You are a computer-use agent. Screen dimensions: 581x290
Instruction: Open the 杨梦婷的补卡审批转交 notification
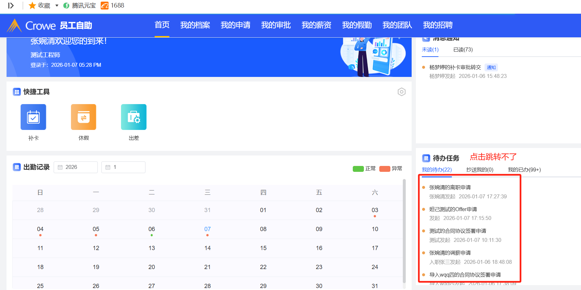click(x=455, y=67)
